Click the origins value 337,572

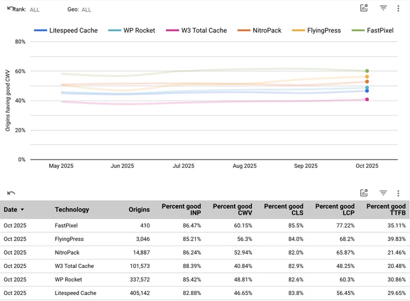[x=140, y=279]
